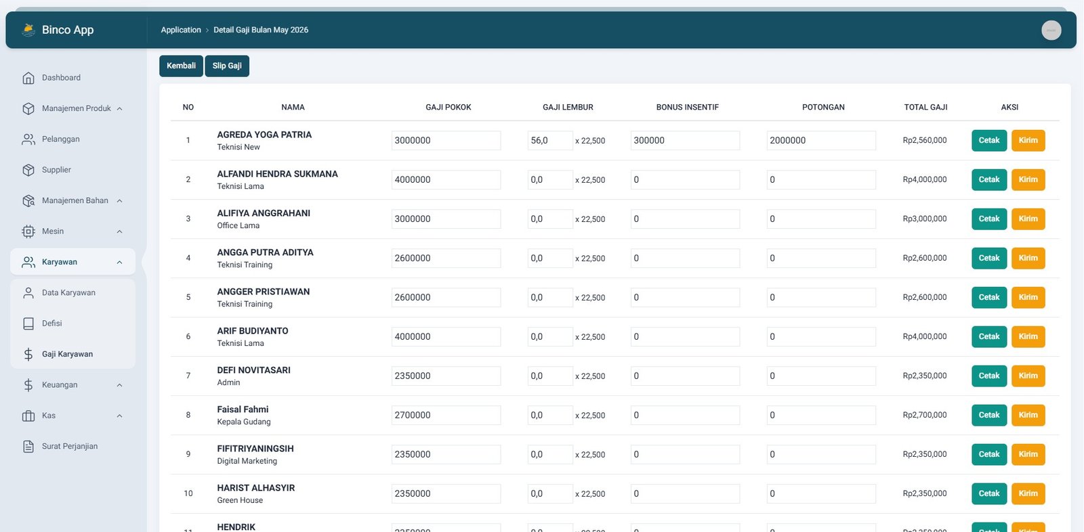Click the Defisi book icon
Viewport: 1084px width, 532px height.
coord(28,324)
